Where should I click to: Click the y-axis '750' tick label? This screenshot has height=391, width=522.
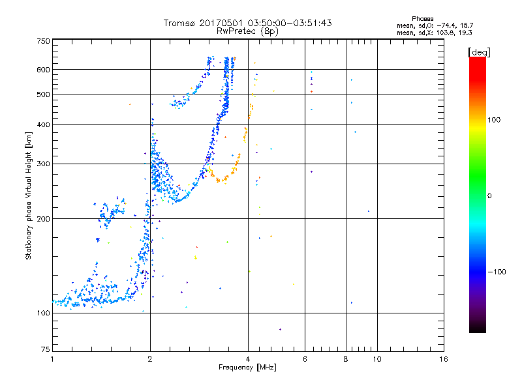point(43,41)
